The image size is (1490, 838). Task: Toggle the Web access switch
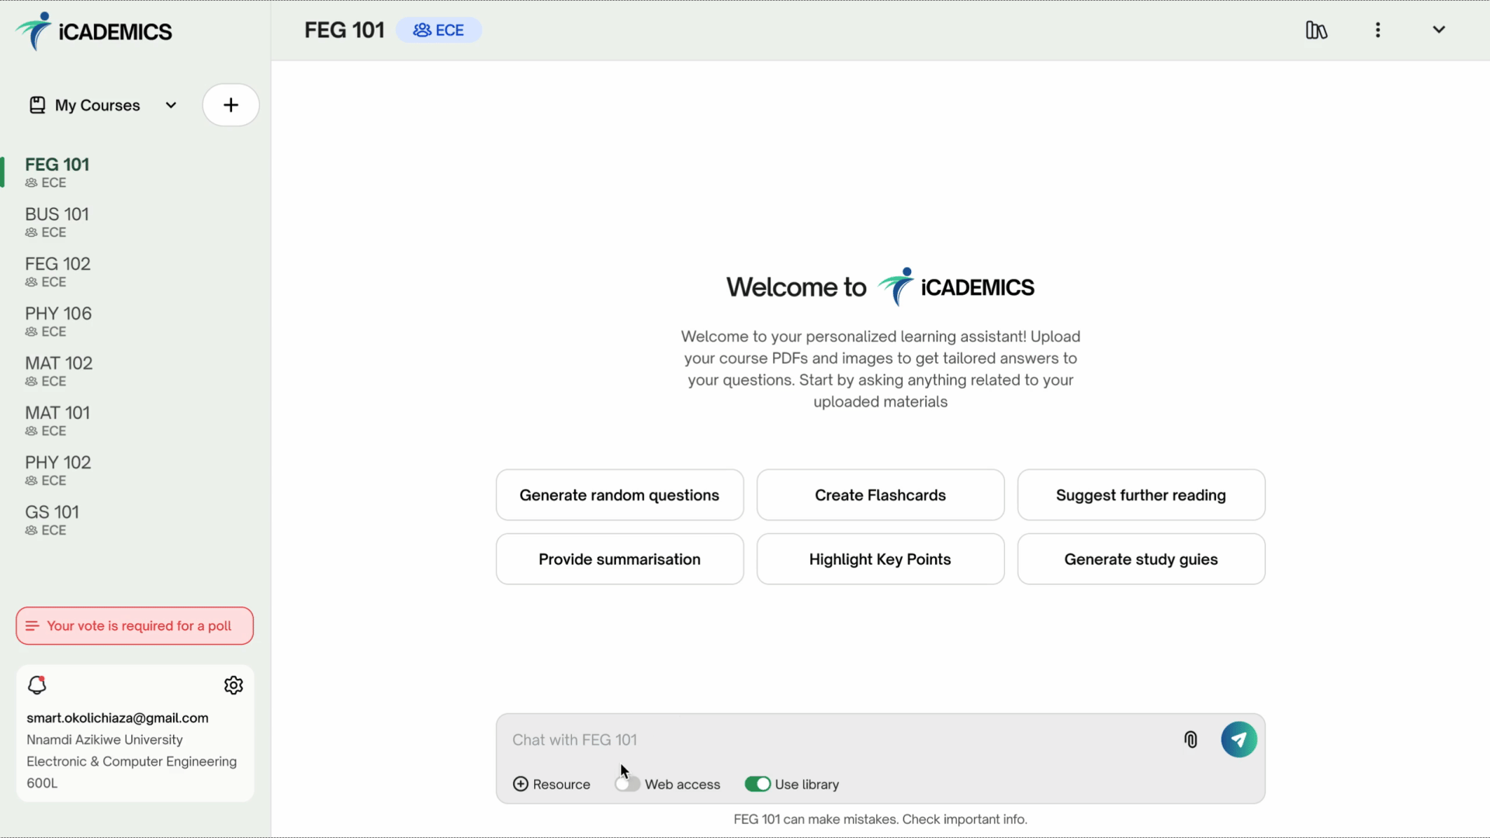(x=627, y=784)
